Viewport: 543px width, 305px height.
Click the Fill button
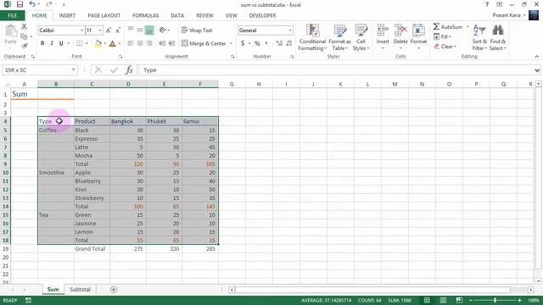tap(442, 36)
